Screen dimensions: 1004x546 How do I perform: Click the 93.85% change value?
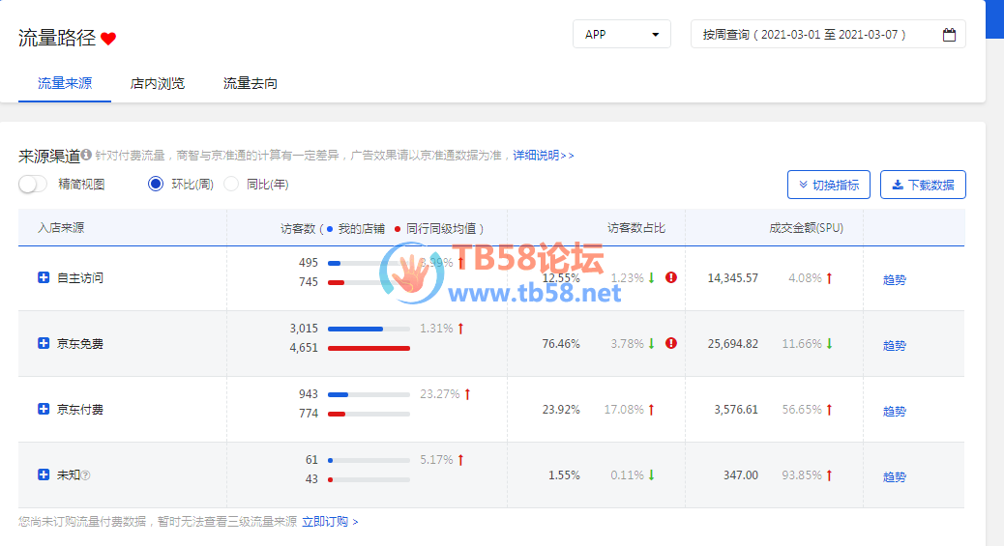tap(802, 474)
